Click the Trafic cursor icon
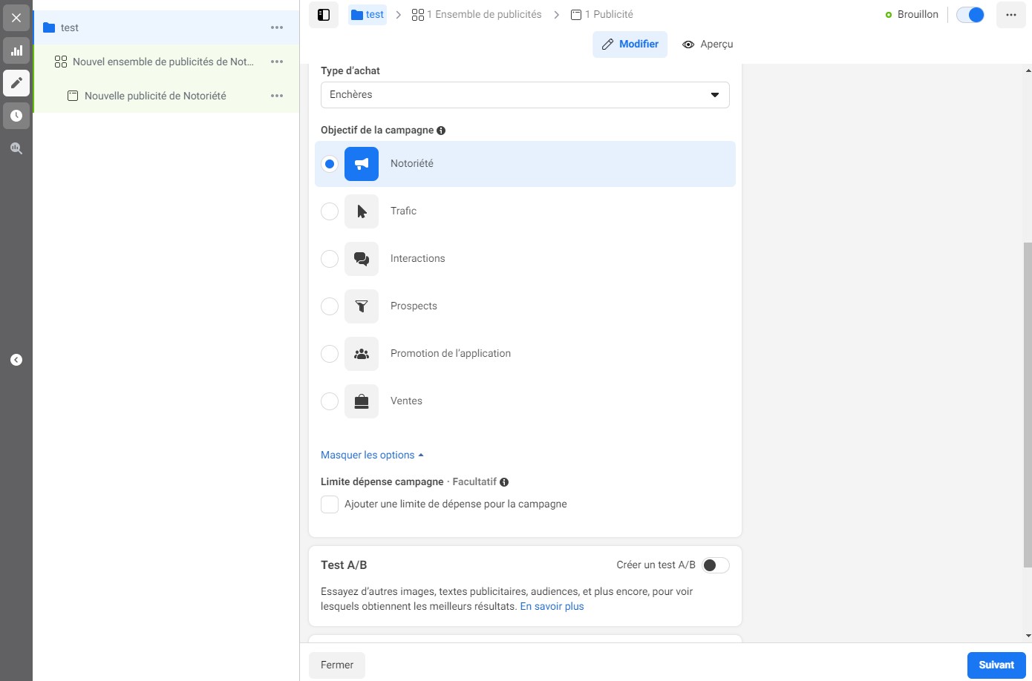Image resolution: width=1032 pixels, height=681 pixels. pos(362,211)
